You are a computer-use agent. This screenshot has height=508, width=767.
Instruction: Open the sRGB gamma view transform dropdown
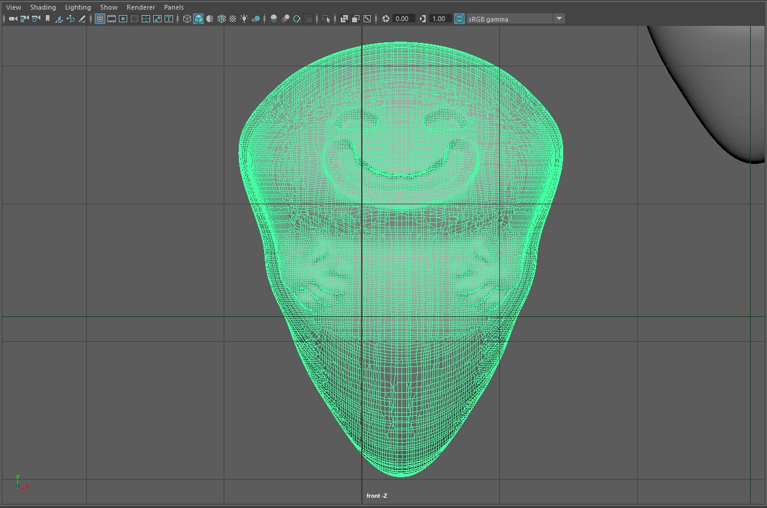(559, 19)
